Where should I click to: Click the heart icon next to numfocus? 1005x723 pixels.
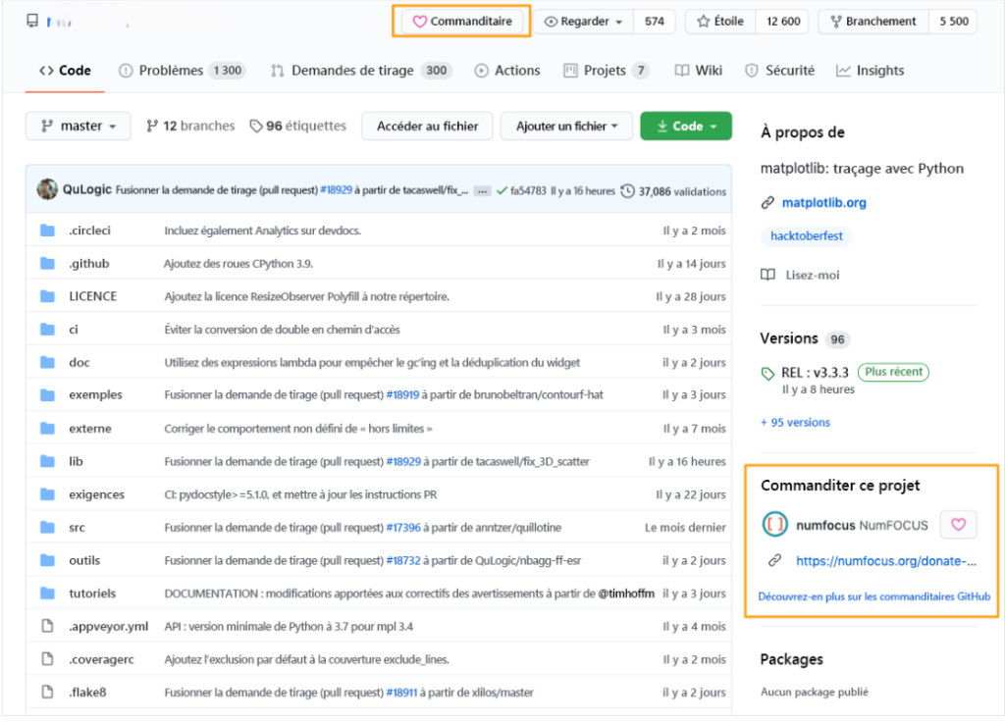pos(958,525)
